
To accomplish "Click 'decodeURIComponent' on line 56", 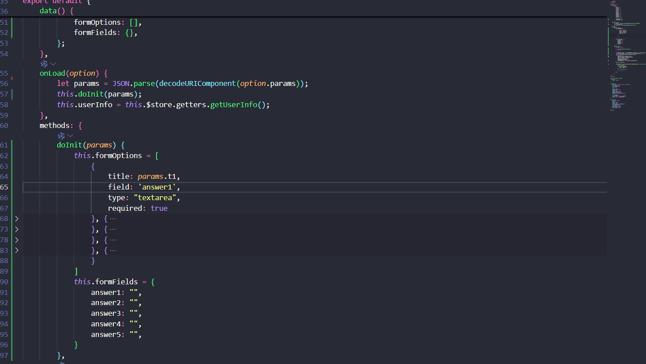I will (197, 84).
